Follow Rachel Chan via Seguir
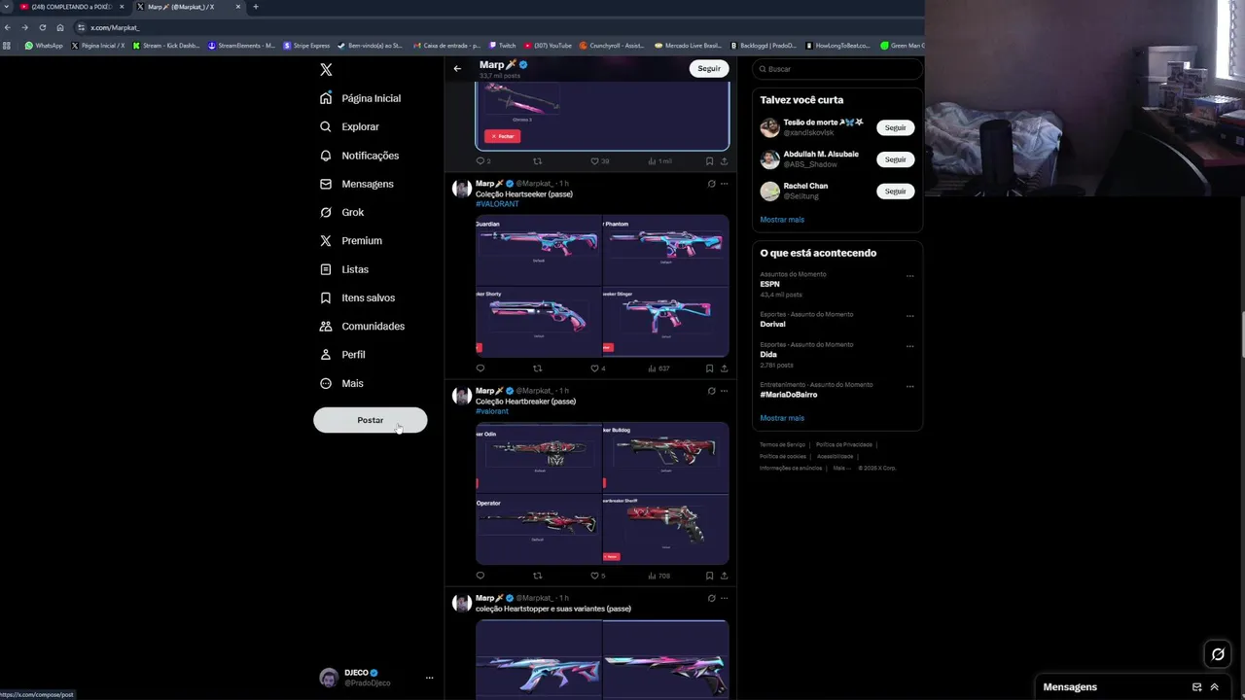This screenshot has width=1245, height=700. (895, 192)
